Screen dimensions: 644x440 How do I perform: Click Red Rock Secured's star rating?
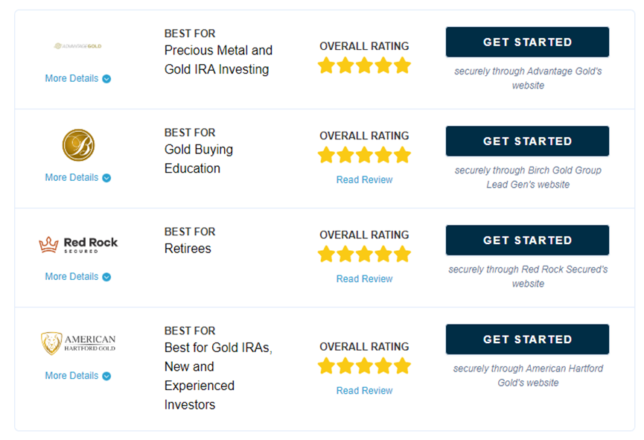(364, 255)
